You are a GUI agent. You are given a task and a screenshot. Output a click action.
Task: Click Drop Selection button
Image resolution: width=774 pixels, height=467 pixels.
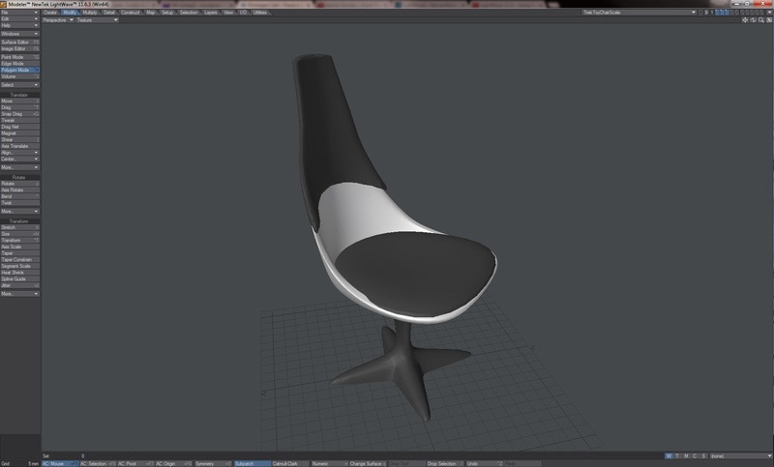click(x=445, y=463)
